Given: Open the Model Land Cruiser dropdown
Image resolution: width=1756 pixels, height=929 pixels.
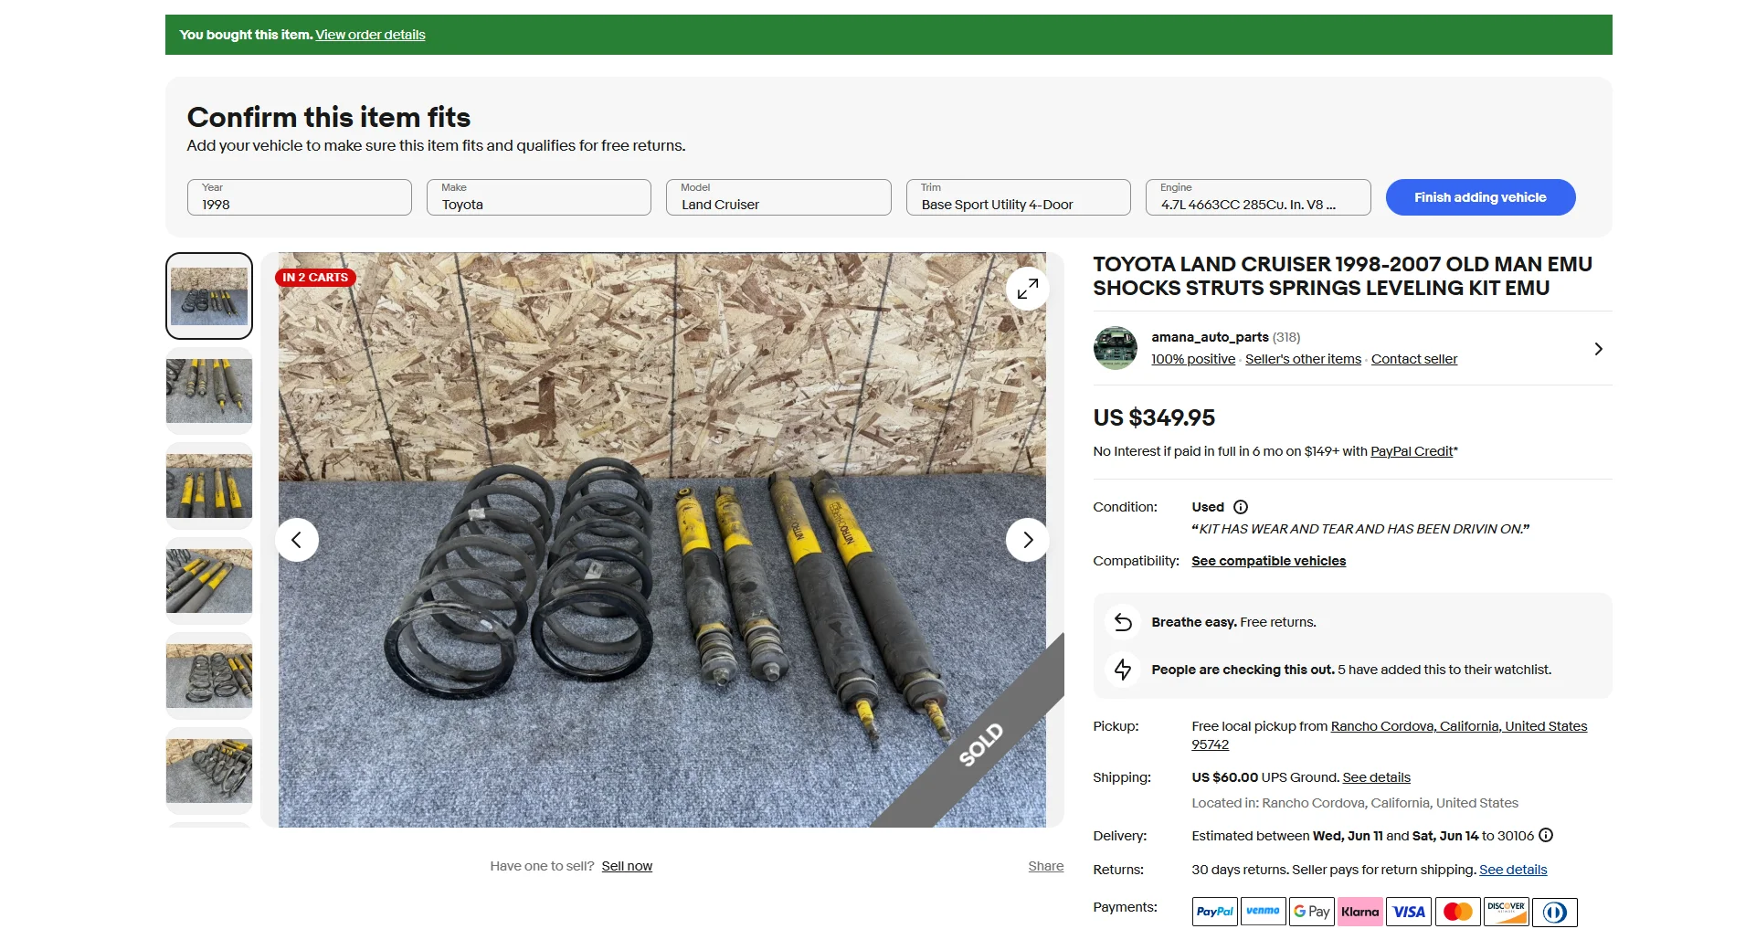Looking at the screenshot, I should coord(778,197).
